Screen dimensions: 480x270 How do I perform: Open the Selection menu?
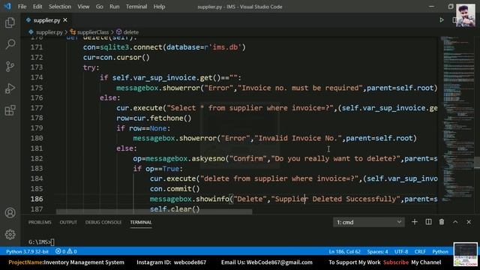pos(60,7)
